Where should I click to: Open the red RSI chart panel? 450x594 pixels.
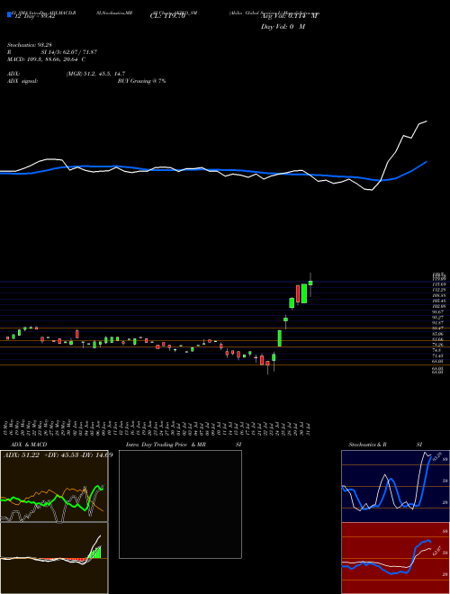click(x=395, y=558)
